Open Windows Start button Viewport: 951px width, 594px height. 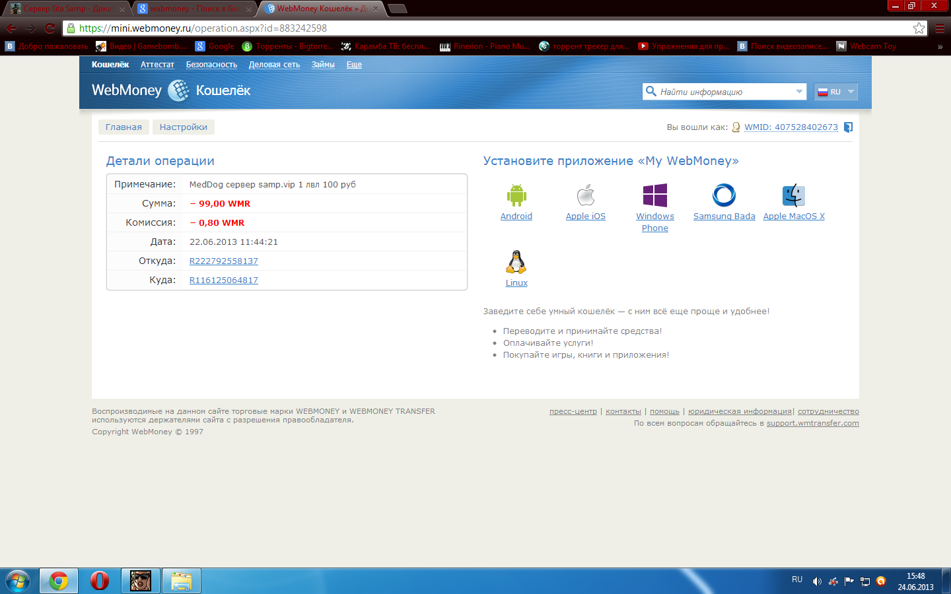click(x=17, y=581)
